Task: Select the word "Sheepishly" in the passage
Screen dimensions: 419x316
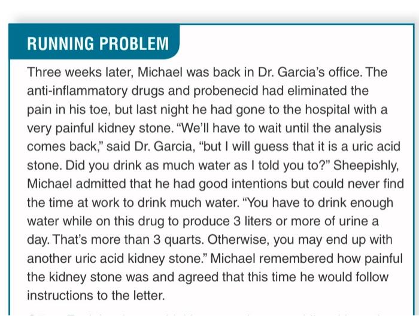Action: (x=365, y=165)
